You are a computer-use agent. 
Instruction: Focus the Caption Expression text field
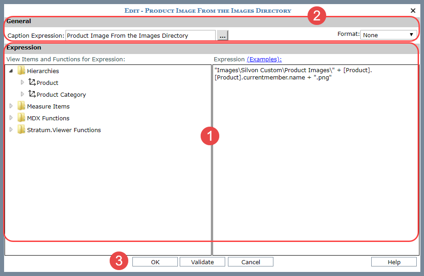click(x=140, y=35)
